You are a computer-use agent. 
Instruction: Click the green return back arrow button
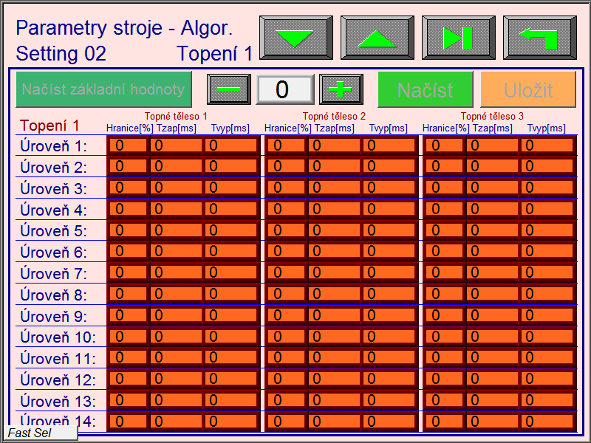click(539, 38)
